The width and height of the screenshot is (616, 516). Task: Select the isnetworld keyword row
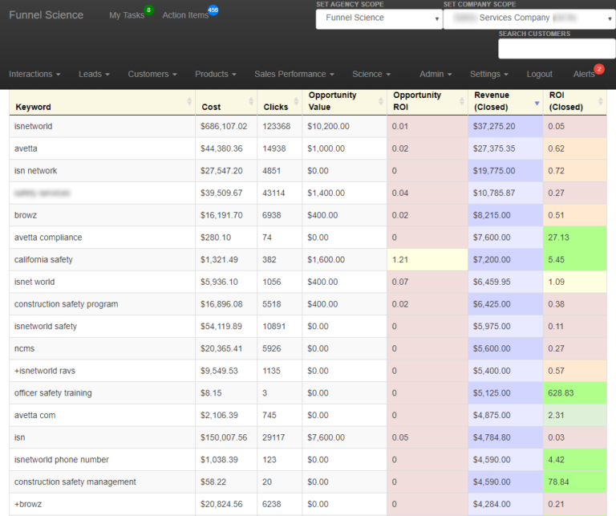point(308,127)
